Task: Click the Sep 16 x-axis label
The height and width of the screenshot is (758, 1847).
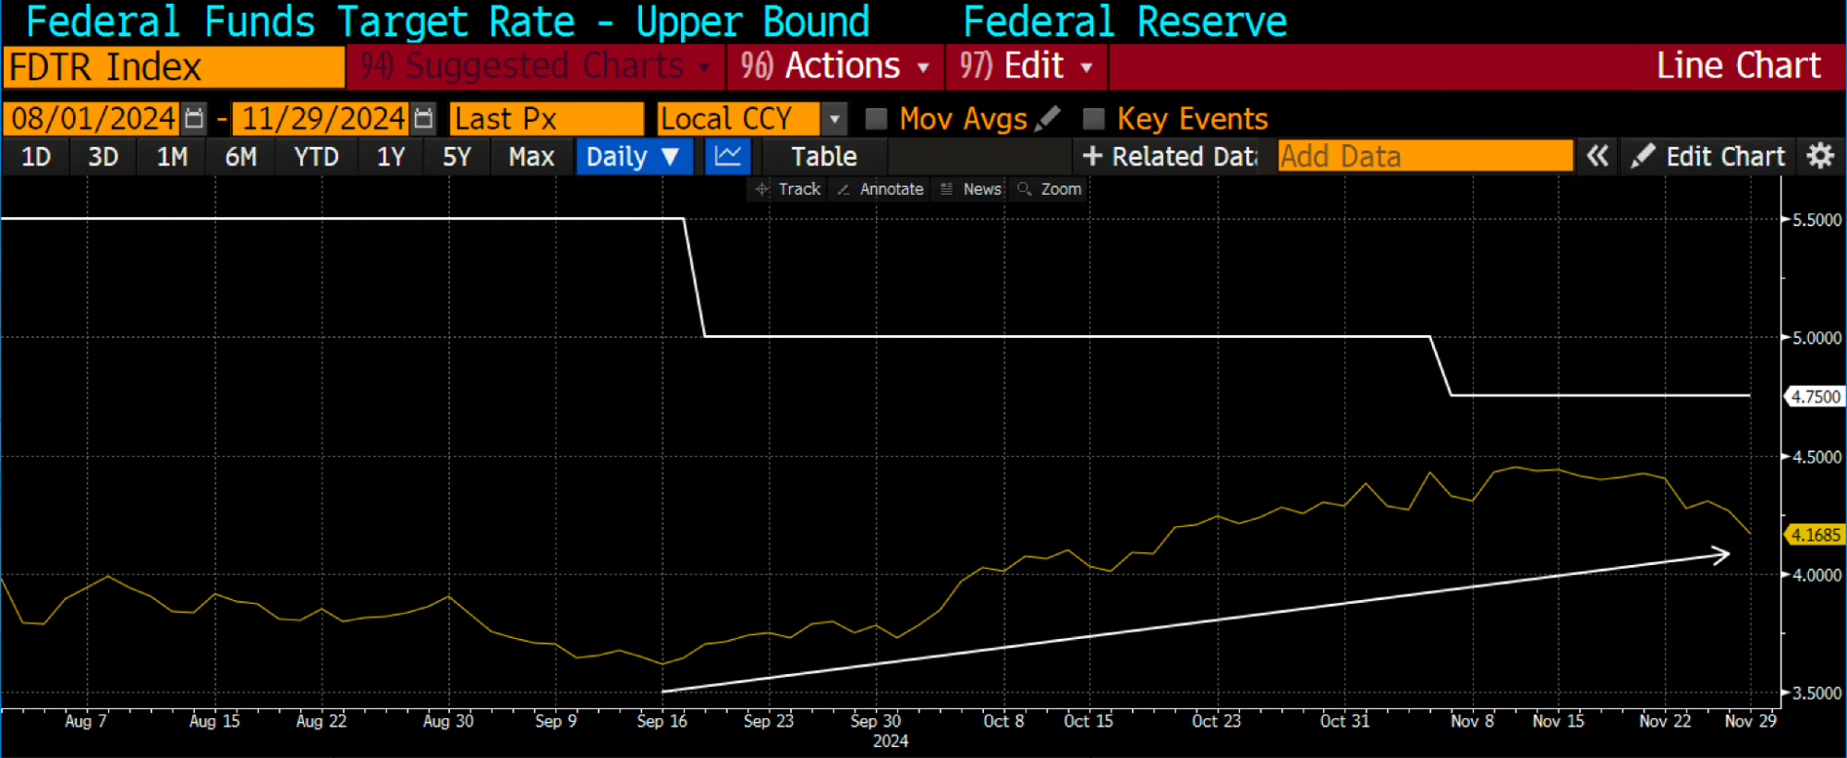Action: point(662,721)
